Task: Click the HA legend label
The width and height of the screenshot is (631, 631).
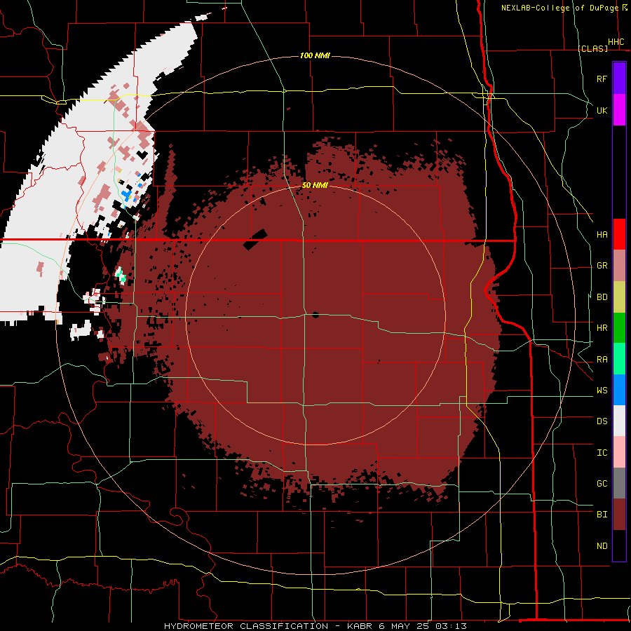Action: [602, 234]
